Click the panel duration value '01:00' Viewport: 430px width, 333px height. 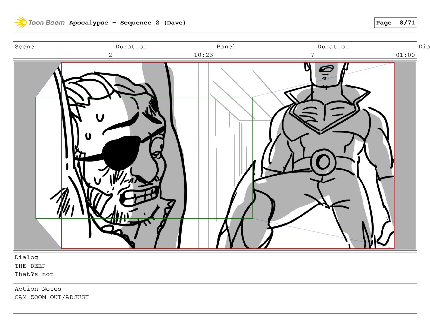pos(405,55)
